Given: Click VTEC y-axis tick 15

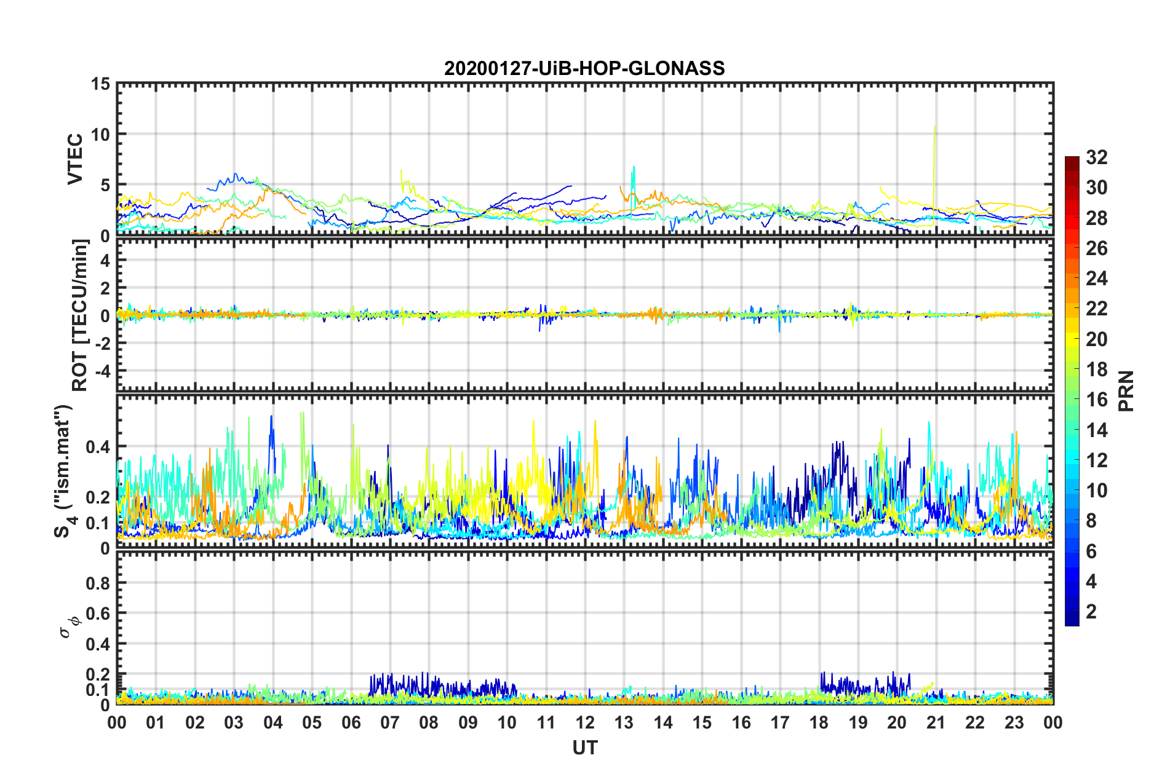Looking at the screenshot, I should point(100,84).
